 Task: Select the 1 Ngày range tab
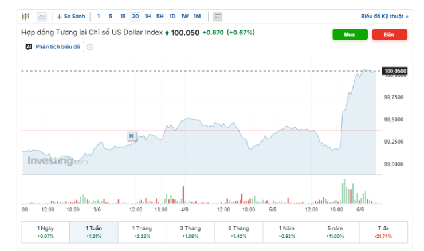pyautogui.click(x=45, y=232)
